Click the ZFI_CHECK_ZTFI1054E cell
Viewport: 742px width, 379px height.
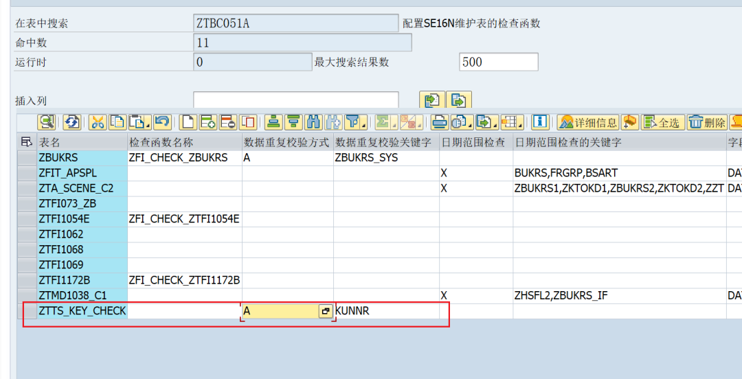click(x=185, y=219)
